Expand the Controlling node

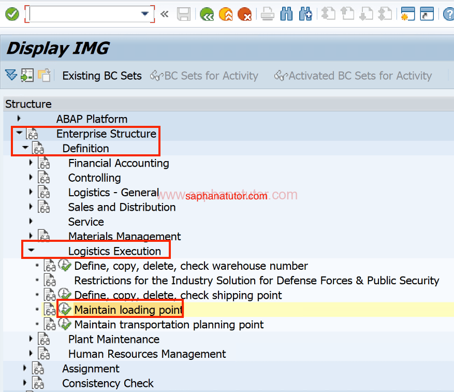coord(31,177)
